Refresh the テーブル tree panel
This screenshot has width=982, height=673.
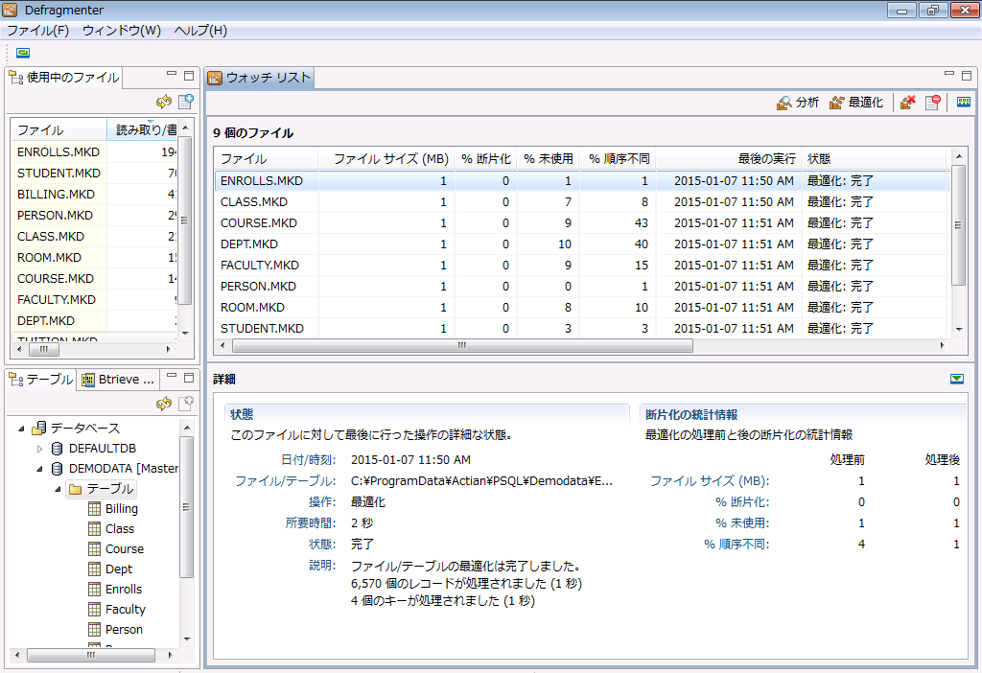(164, 404)
